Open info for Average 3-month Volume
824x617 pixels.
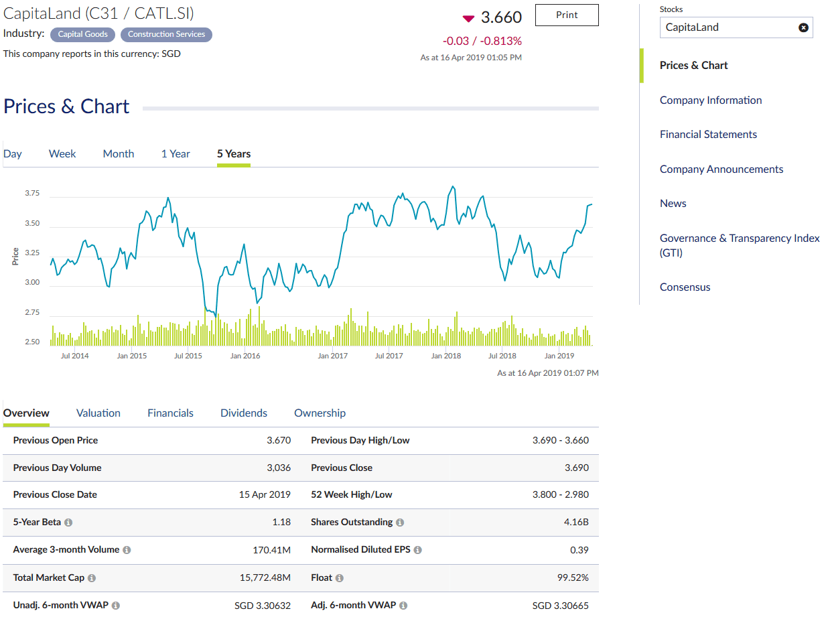(127, 549)
